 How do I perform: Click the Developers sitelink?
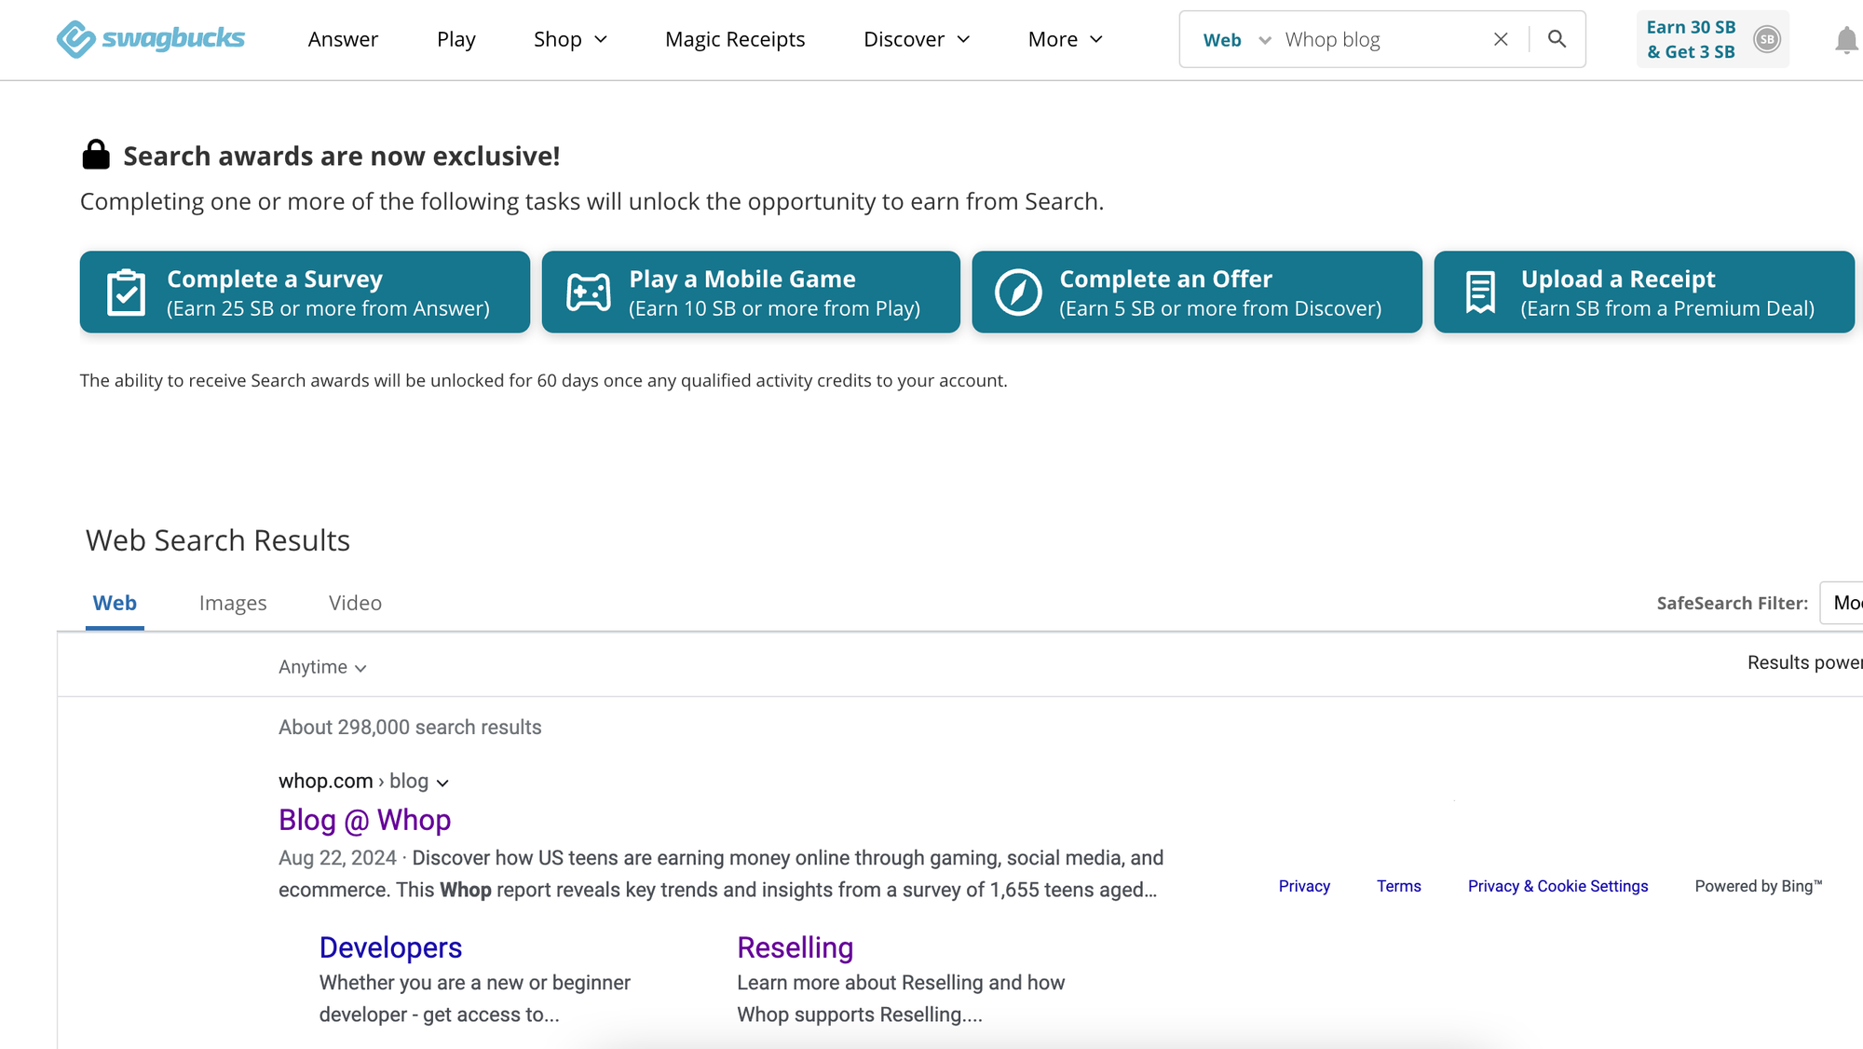click(390, 947)
